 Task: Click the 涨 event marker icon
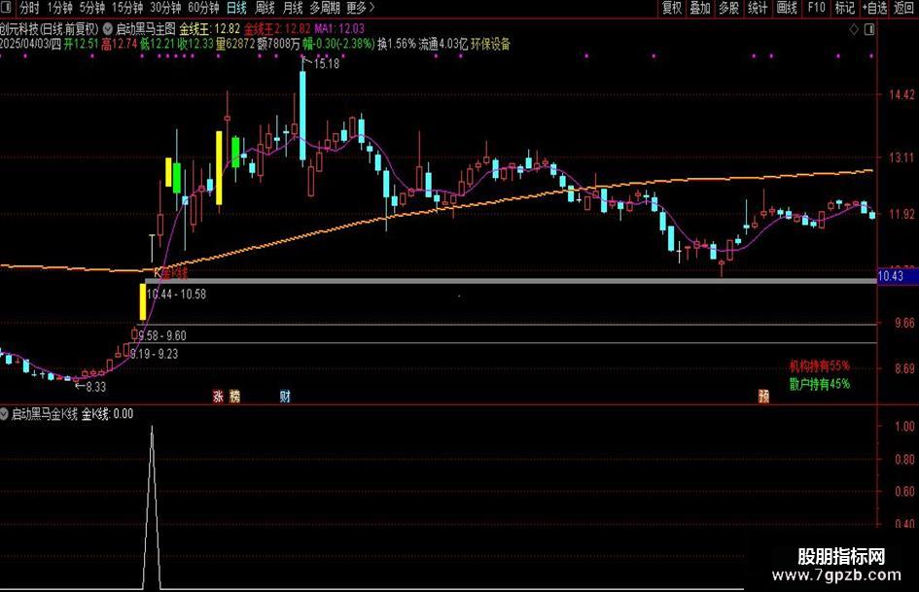[x=218, y=397]
